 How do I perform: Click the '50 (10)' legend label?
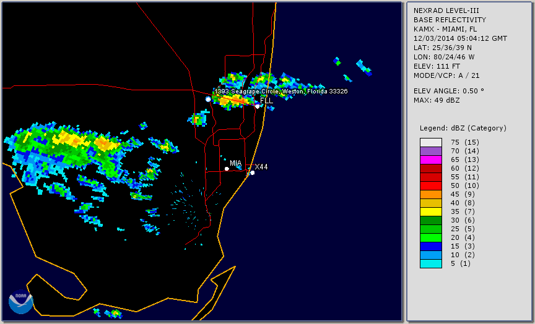pyautogui.click(x=464, y=185)
